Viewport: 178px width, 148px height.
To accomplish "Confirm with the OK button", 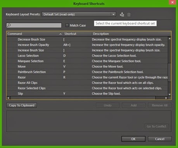I will pos(133,139).
